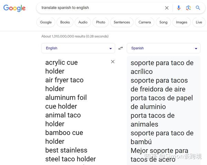Select the Images filter chip
Viewport: 207px width, 165px height.
[x=181, y=22]
